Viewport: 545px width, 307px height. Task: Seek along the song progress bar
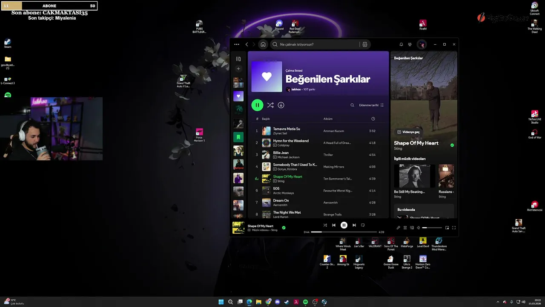[344, 232]
